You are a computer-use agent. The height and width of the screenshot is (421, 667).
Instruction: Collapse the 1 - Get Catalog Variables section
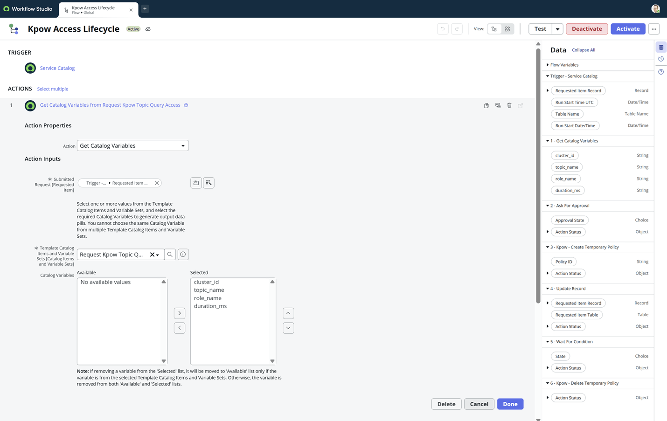548,141
